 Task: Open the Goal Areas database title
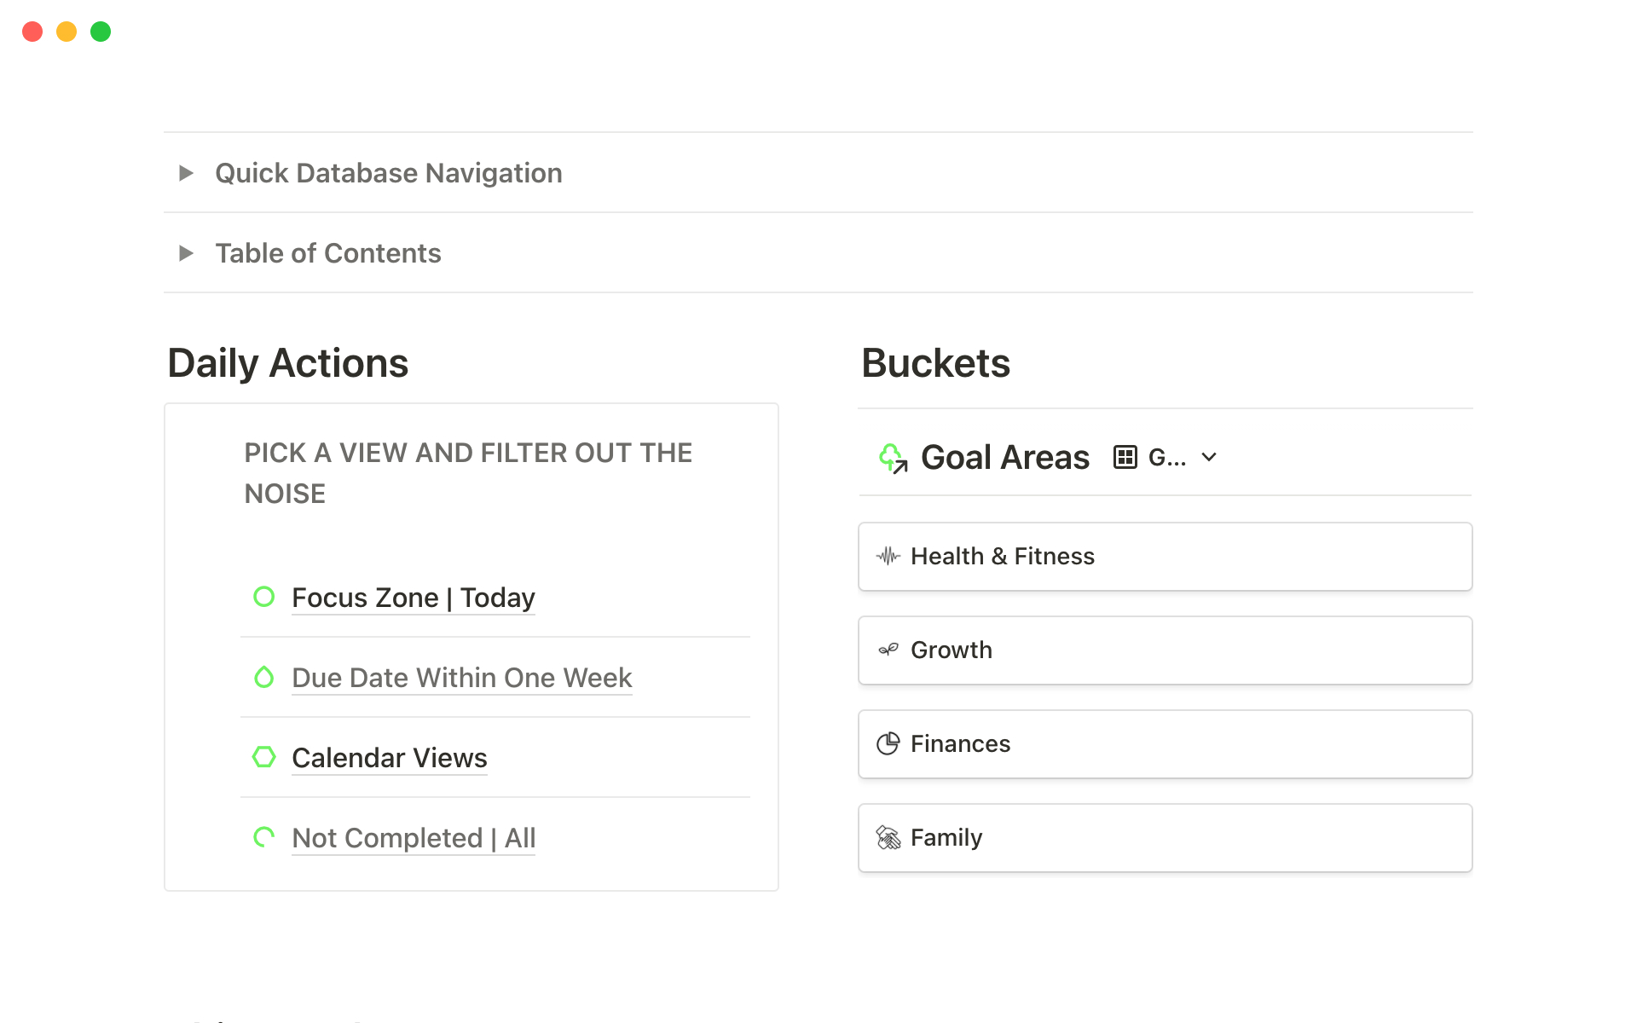1004,458
